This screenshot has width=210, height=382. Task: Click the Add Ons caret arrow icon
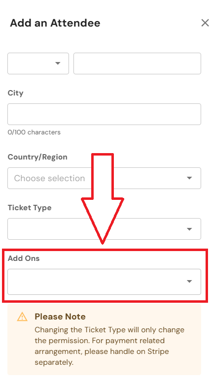click(189, 282)
